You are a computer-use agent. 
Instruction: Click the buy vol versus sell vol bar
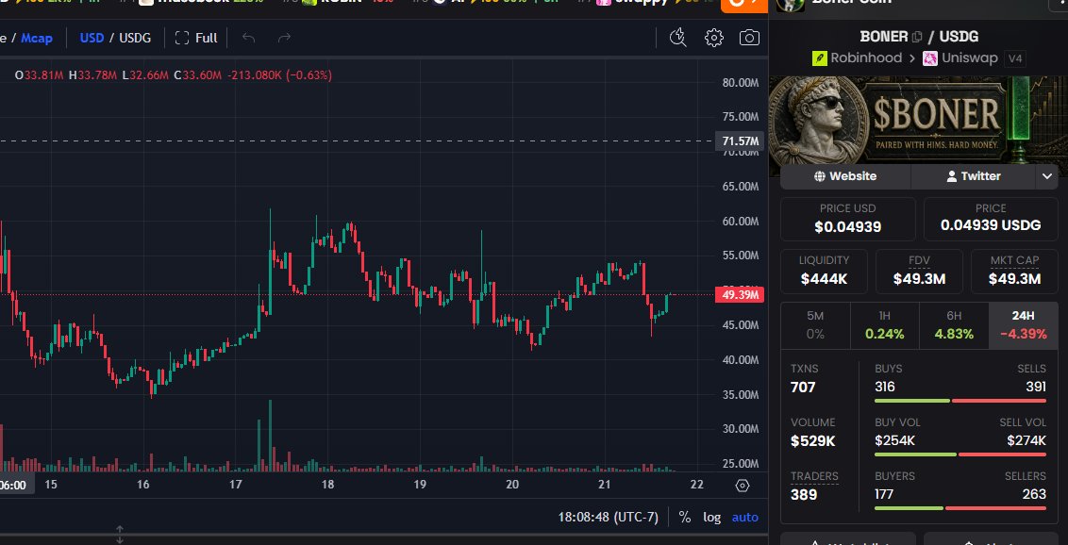(960, 454)
